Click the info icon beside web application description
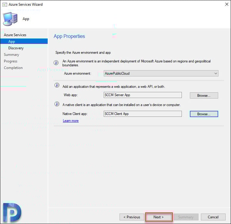This screenshot has width=231, height=224. click(57, 85)
